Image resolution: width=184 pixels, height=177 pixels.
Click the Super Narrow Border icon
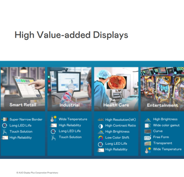coord(4,119)
